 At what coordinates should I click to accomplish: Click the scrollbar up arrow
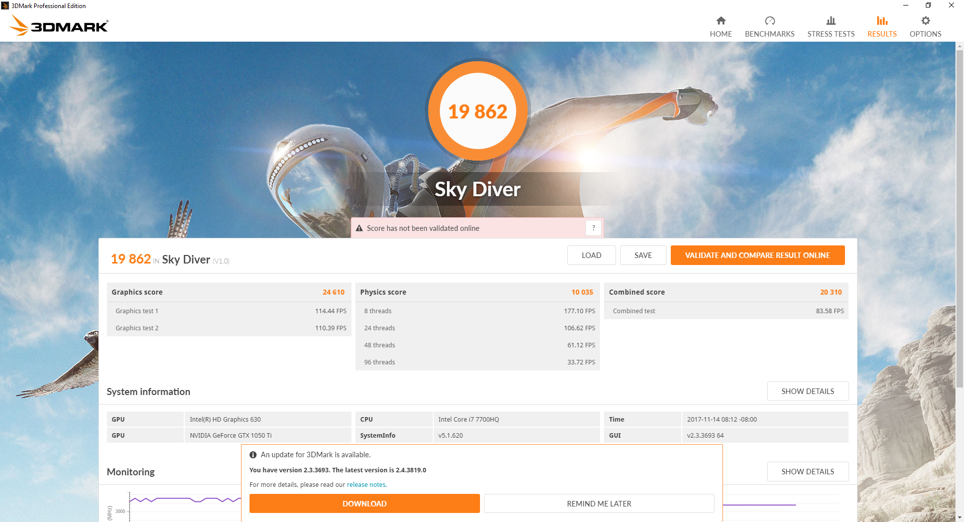tap(959, 46)
